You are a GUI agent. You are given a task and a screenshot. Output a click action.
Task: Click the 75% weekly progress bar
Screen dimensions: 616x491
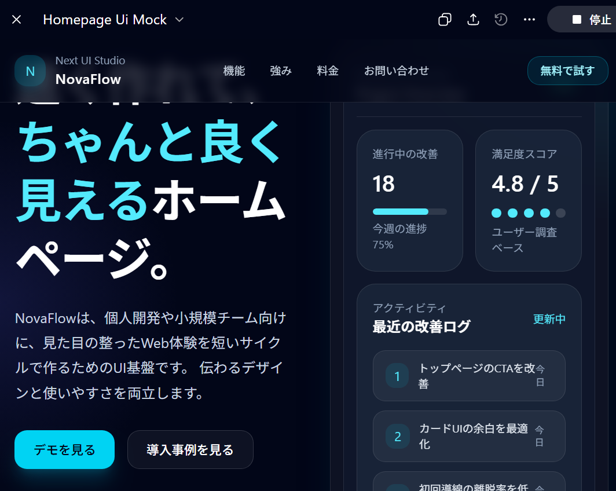pos(409,211)
